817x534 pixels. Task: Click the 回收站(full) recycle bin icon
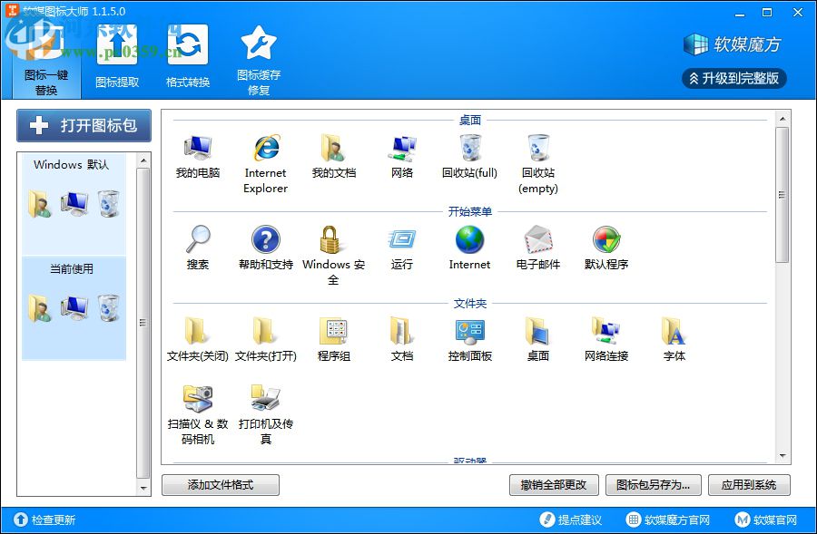point(469,147)
